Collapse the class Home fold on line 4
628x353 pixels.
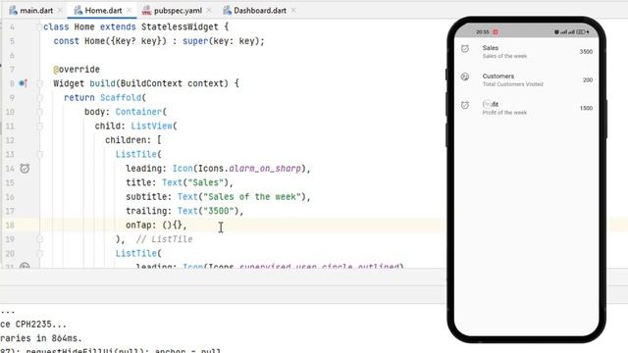pyautogui.click(x=39, y=26)
